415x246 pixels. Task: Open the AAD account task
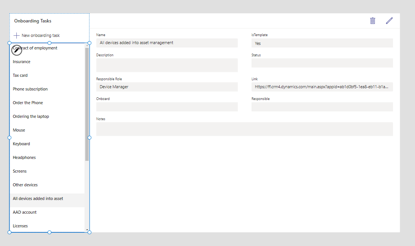(x=25, y=212)
